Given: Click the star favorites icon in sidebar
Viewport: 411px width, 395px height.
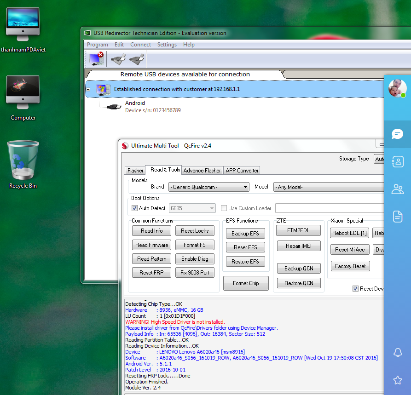Looking at the screenshot, I should 398,380.
